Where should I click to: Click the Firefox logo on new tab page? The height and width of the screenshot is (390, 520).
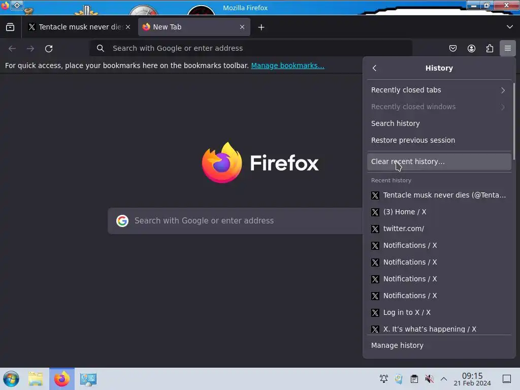(x=222, y=163)
